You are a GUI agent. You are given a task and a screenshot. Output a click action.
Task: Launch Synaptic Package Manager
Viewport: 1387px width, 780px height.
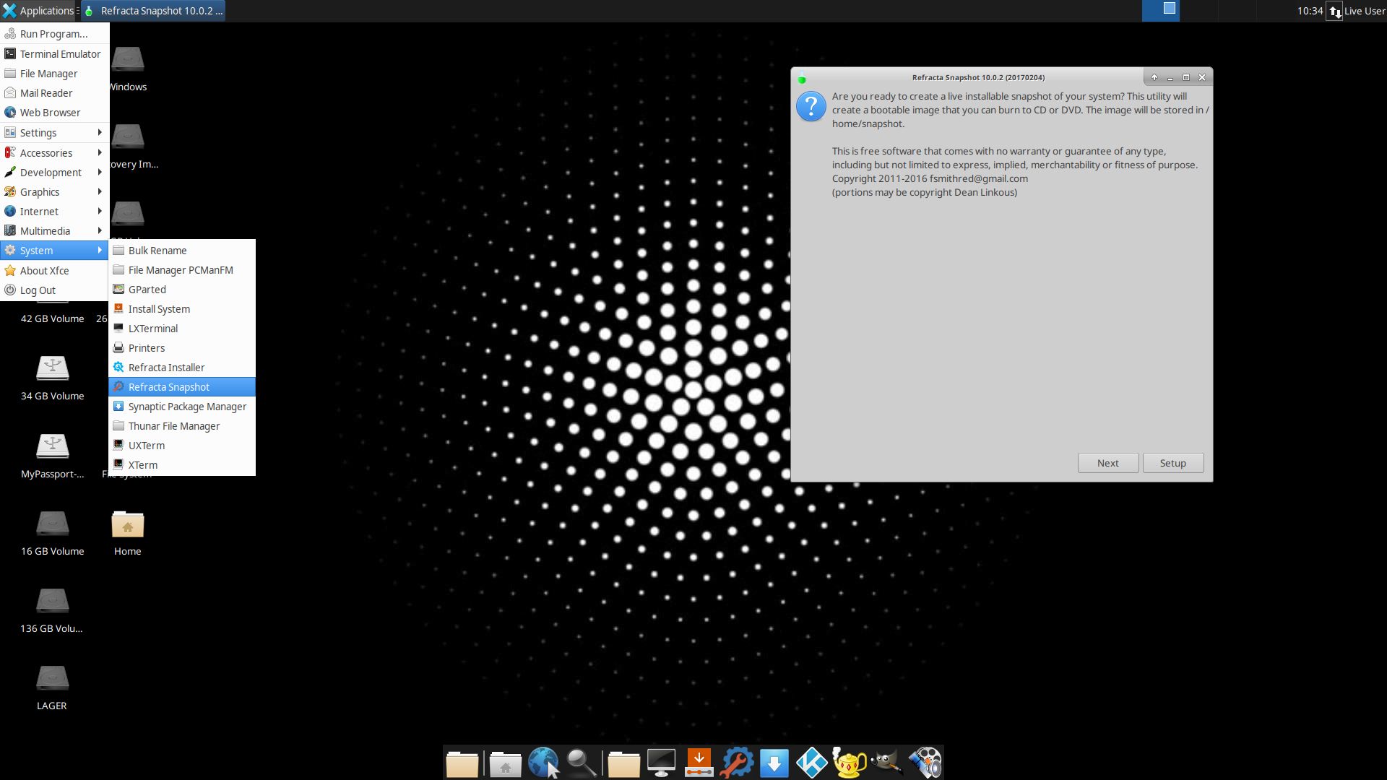[186, 406]
